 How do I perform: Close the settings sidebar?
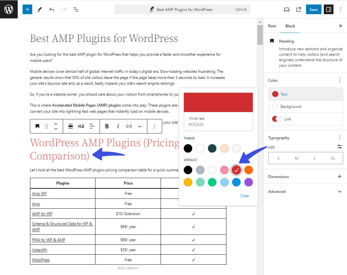point(341,26)
